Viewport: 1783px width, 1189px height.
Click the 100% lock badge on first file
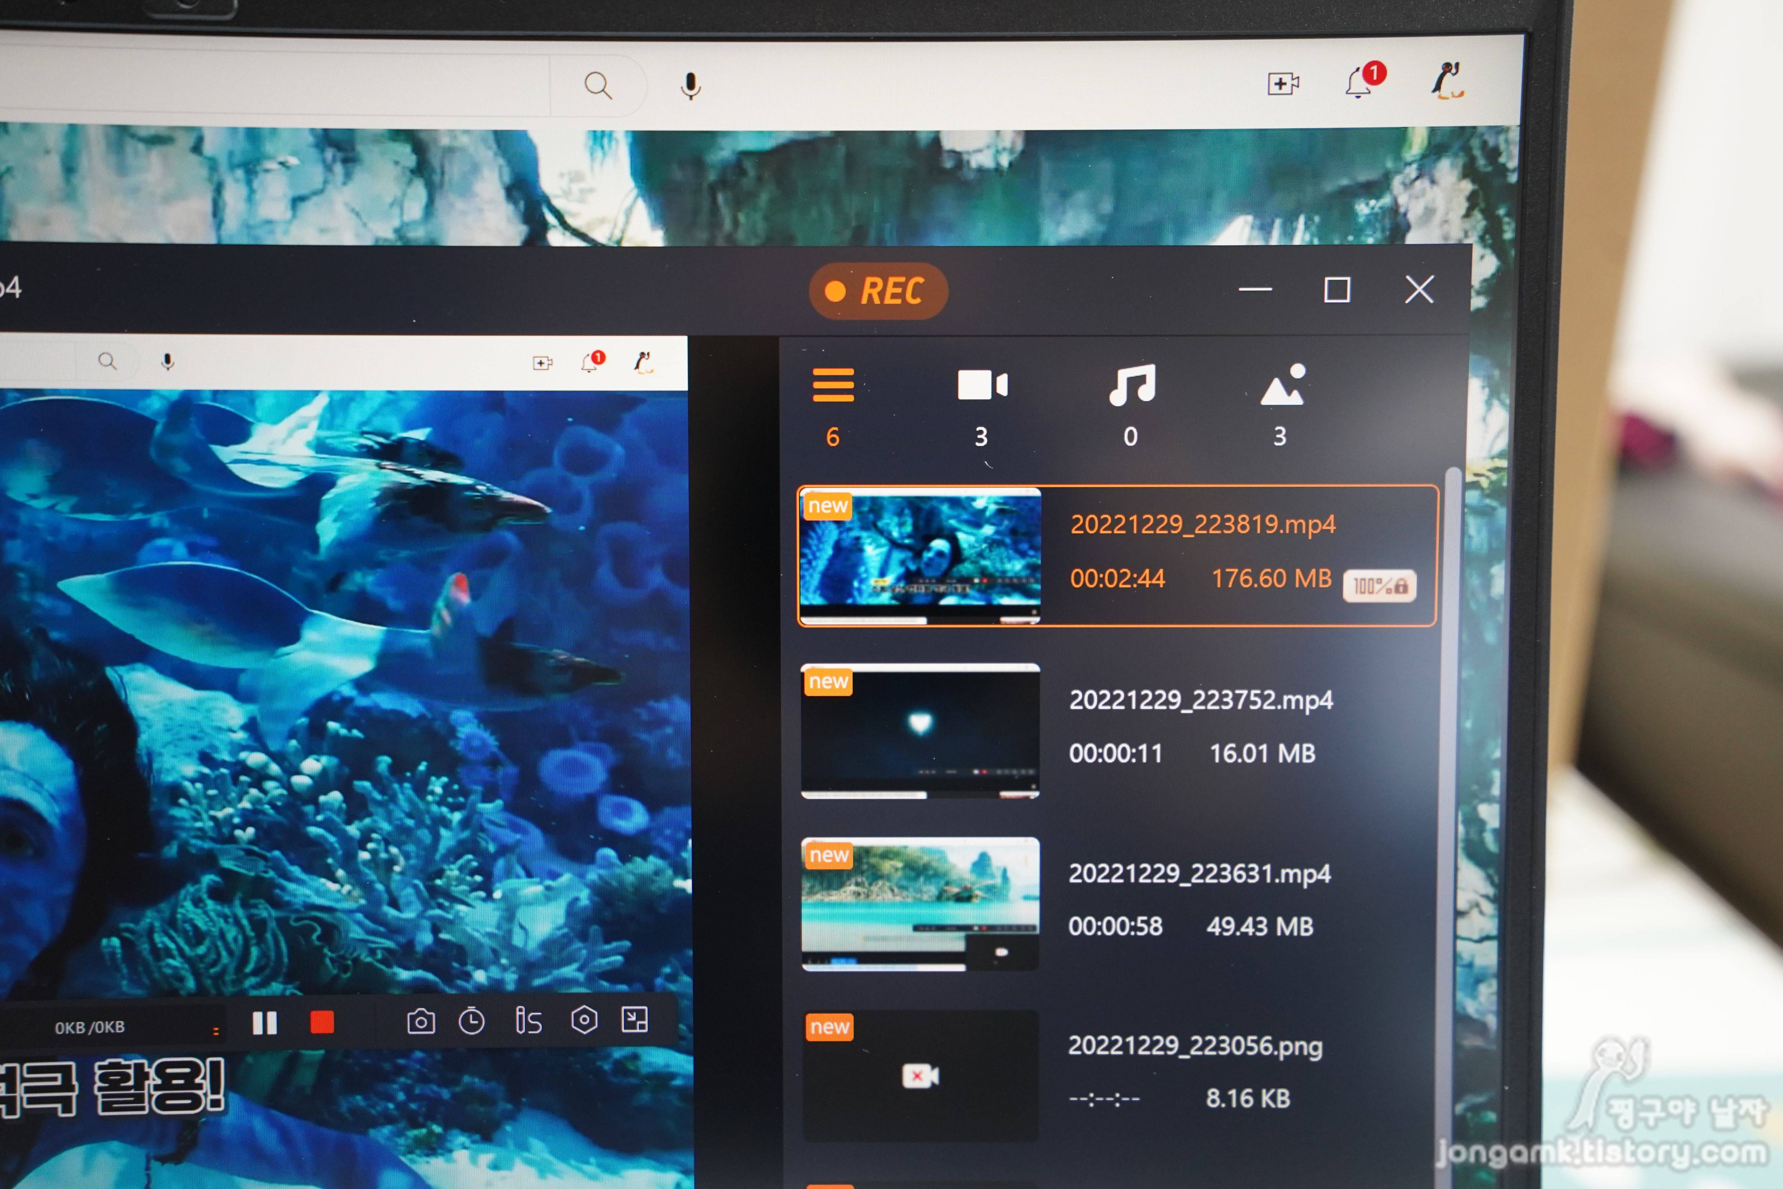pyautogui.click(x=1379, y=585)
